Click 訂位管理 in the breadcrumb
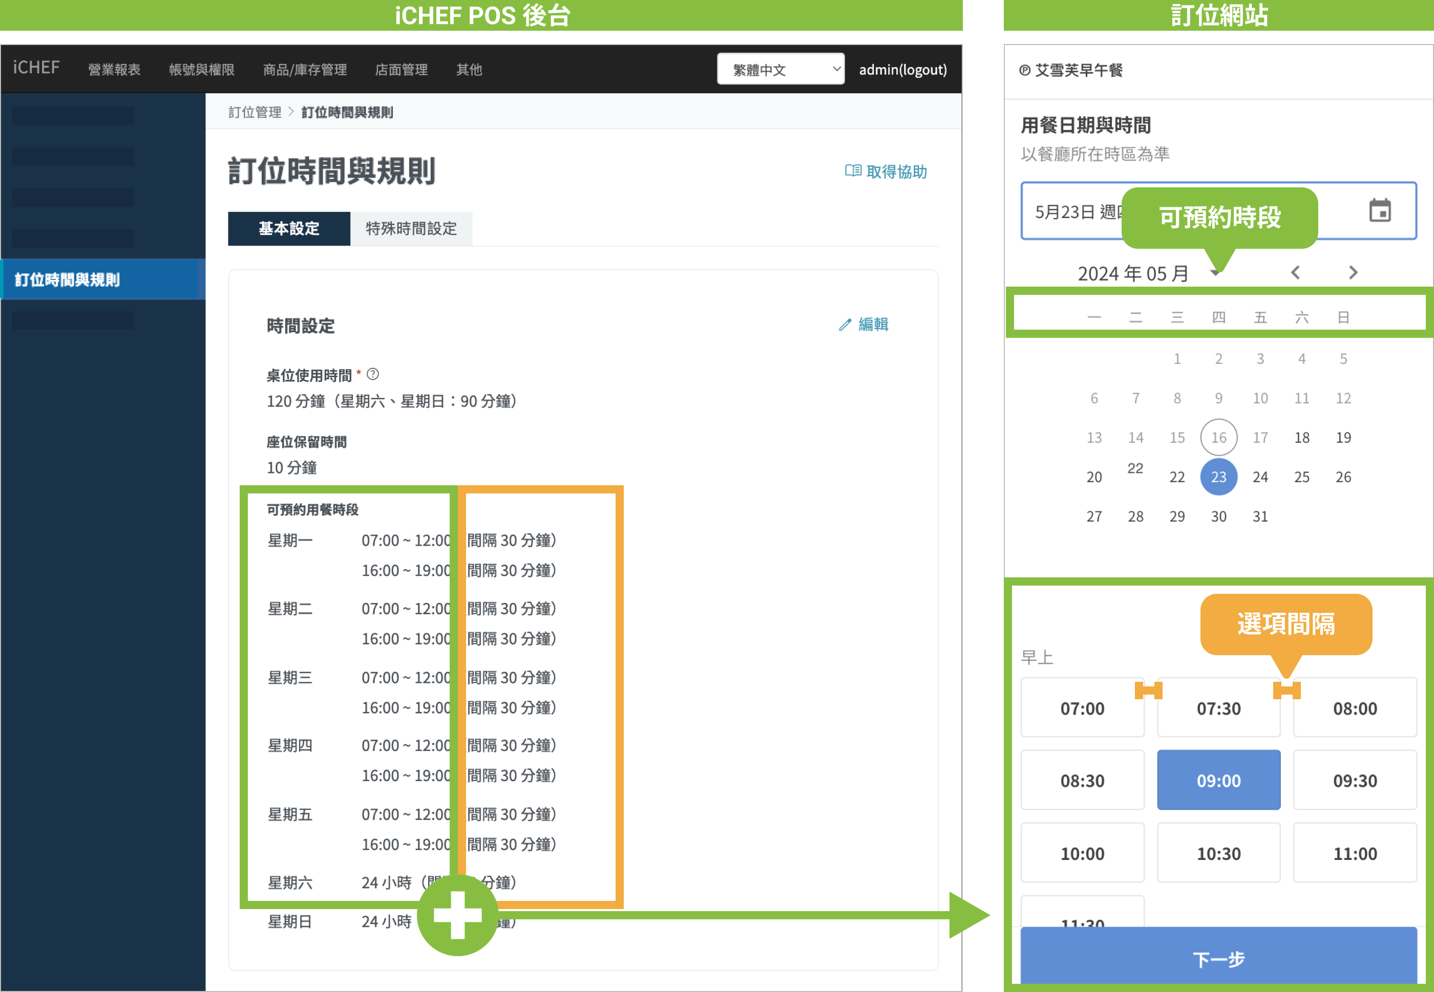Image resolution: width=1434 pixels, height=992 pixels. click(255, 113)
